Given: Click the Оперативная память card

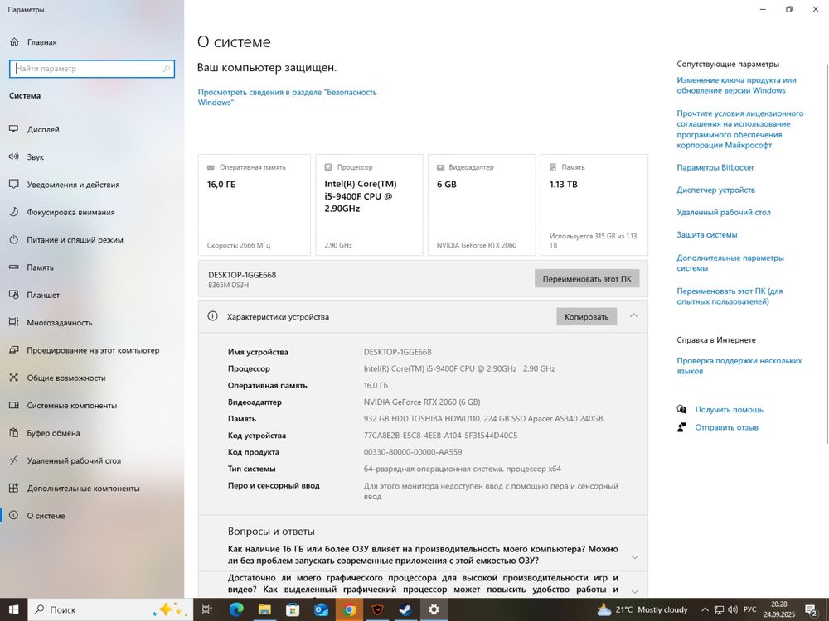Looking at the screenshot, I should pyautogui.click(x=255, y=205).
